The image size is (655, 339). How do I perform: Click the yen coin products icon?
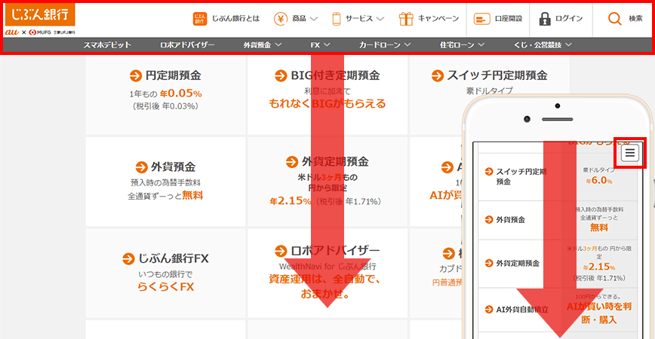[x=280, y=19]
